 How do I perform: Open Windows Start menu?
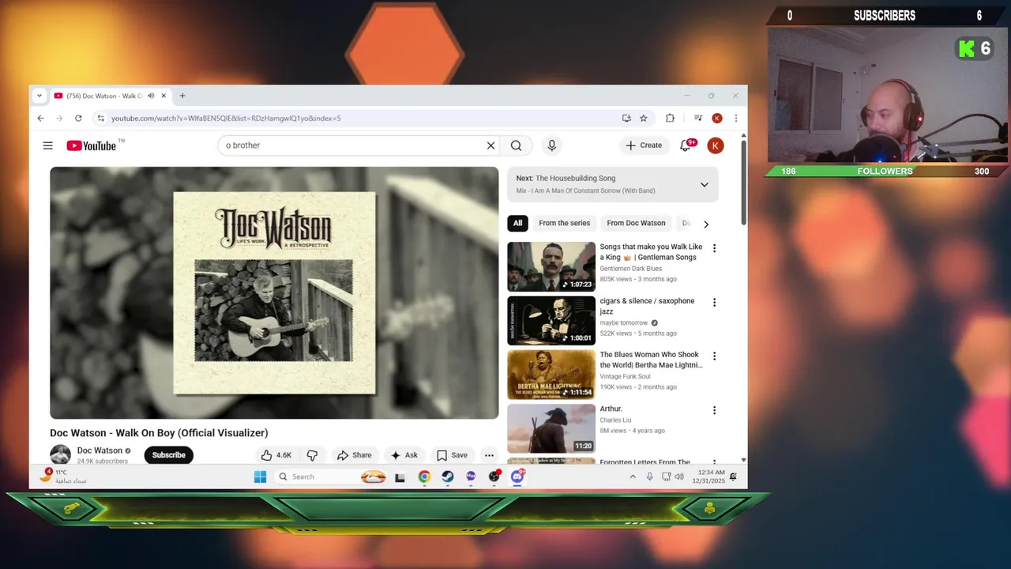(x=260, y=477)
